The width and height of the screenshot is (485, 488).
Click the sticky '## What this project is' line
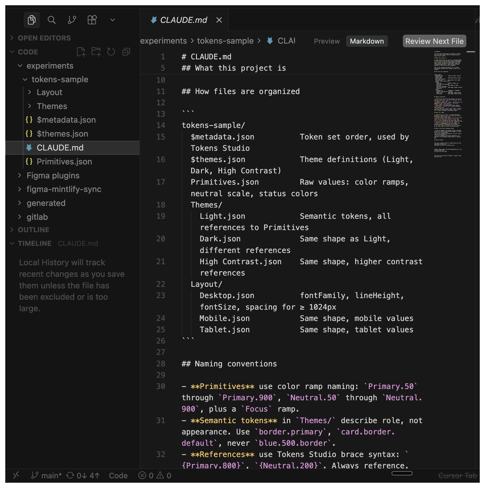click(234, 68)
